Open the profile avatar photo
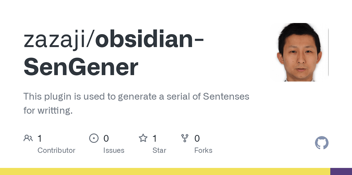The height and width of the screenshot is (175, 352). [x=299, y=52]
